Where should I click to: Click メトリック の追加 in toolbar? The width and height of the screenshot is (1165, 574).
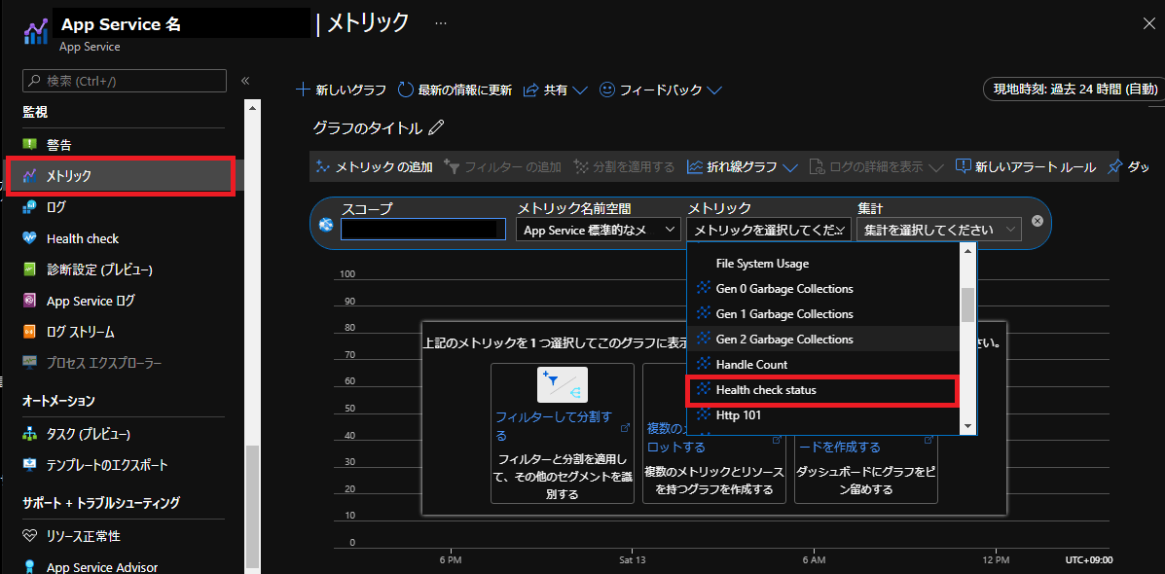click(374, 166)
